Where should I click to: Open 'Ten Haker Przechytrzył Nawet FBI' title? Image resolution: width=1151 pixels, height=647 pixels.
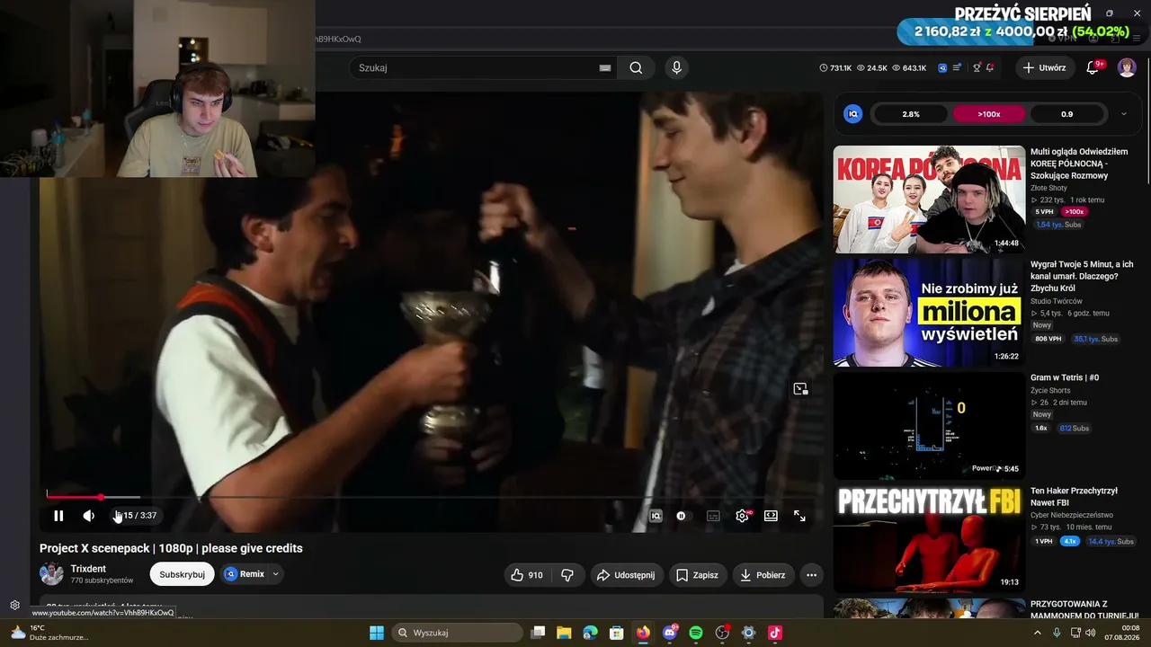(1074, 497)
